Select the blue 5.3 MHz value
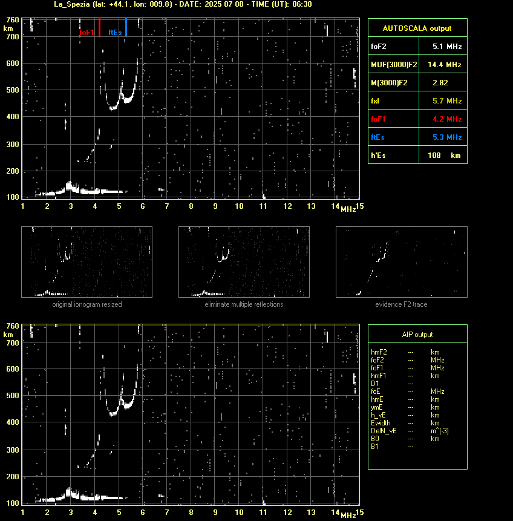 (447, 137)
